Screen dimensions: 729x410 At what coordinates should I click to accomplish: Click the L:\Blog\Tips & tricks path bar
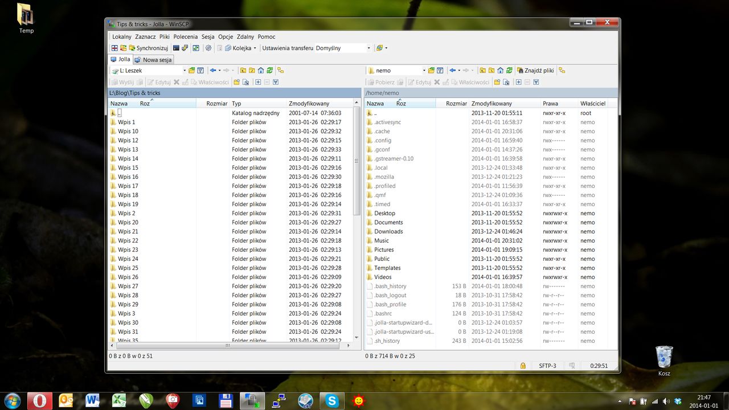235,92
